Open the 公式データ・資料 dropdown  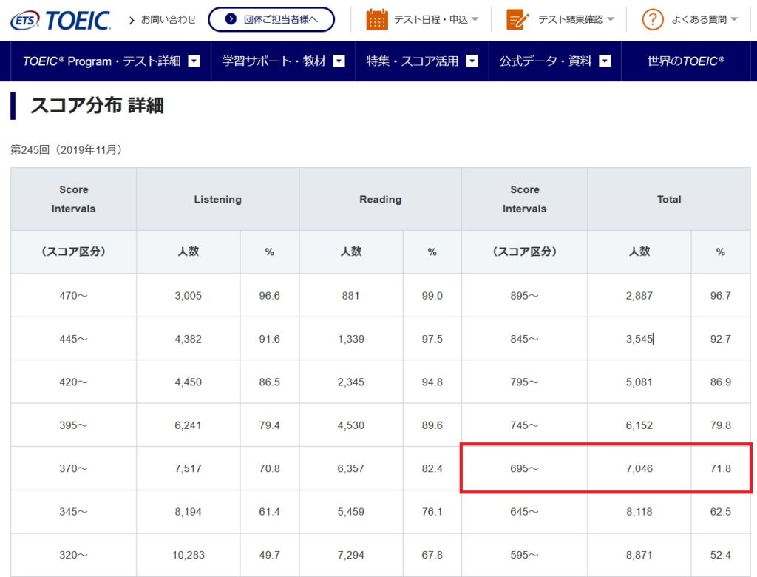coord(603,61)
